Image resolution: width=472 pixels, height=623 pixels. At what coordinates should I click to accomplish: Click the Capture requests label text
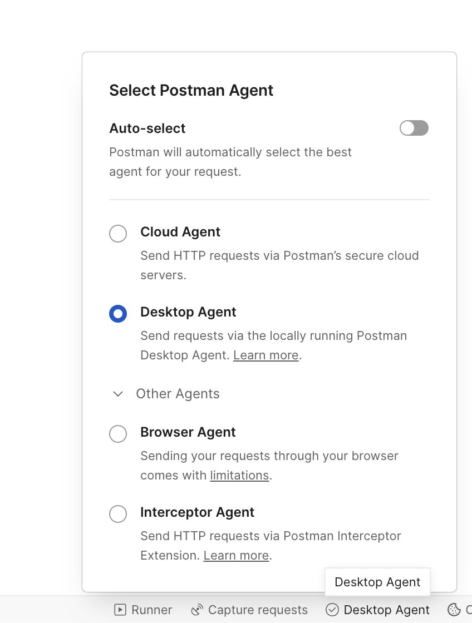coord(258,610)
